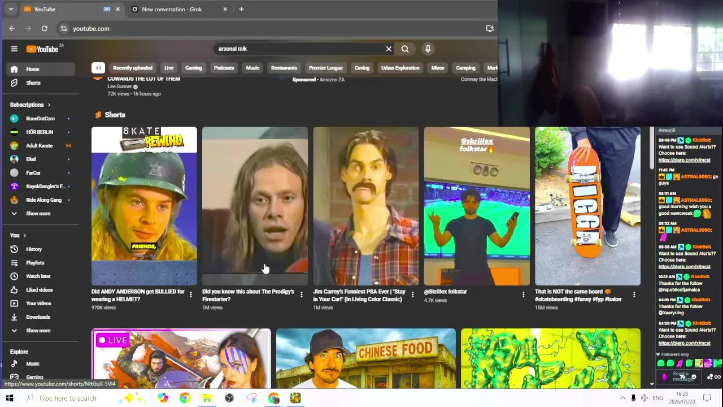Open File Explorer from the taskbar

click(x=207, y=398)
